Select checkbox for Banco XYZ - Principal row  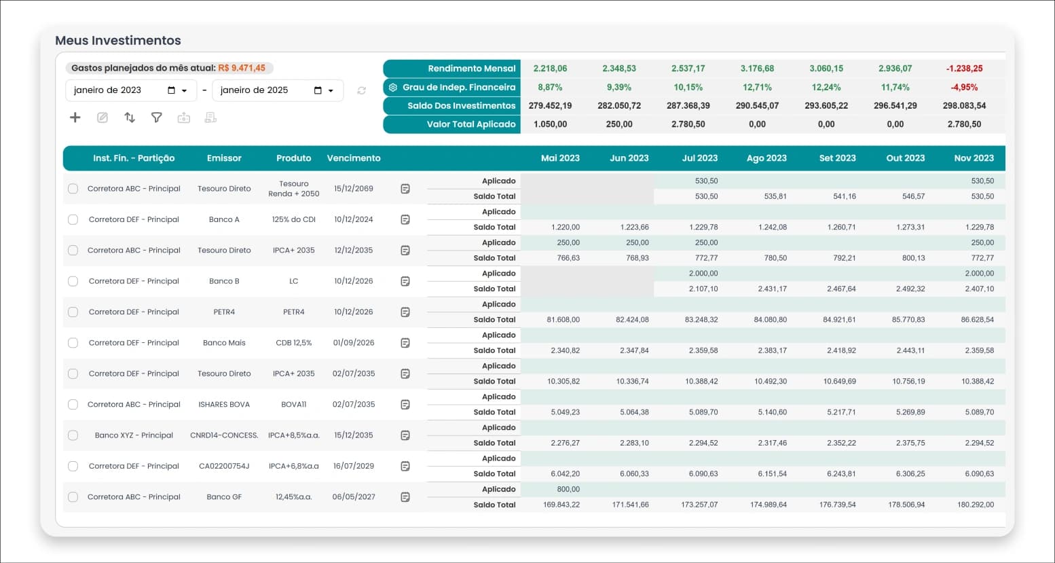[73, 435]
